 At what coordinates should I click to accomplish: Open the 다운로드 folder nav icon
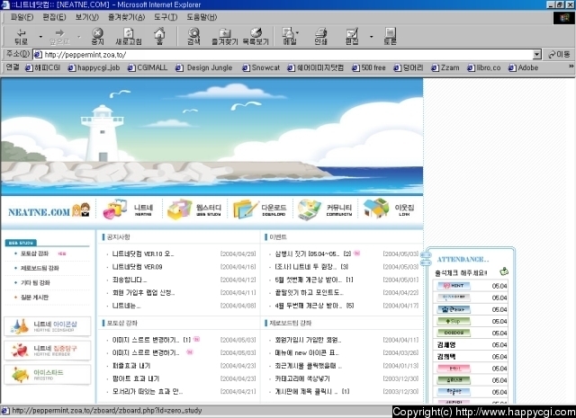[x=246, y=209]
